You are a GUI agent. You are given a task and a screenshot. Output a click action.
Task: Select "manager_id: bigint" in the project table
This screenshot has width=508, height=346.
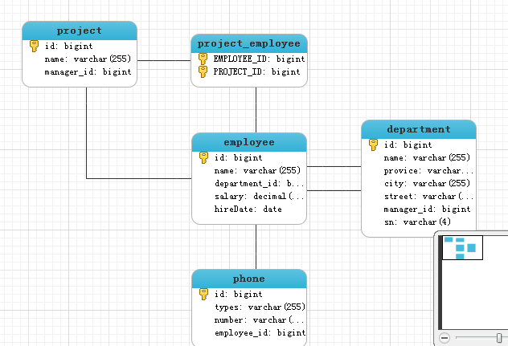[88, 72]
